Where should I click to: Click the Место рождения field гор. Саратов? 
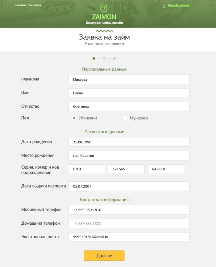click(x=129, y=155)
